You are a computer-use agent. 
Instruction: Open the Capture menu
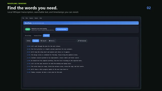[31, 18]
